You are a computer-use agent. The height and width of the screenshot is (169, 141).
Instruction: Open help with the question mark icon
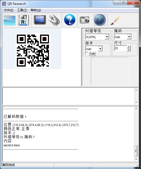[70, 20]
